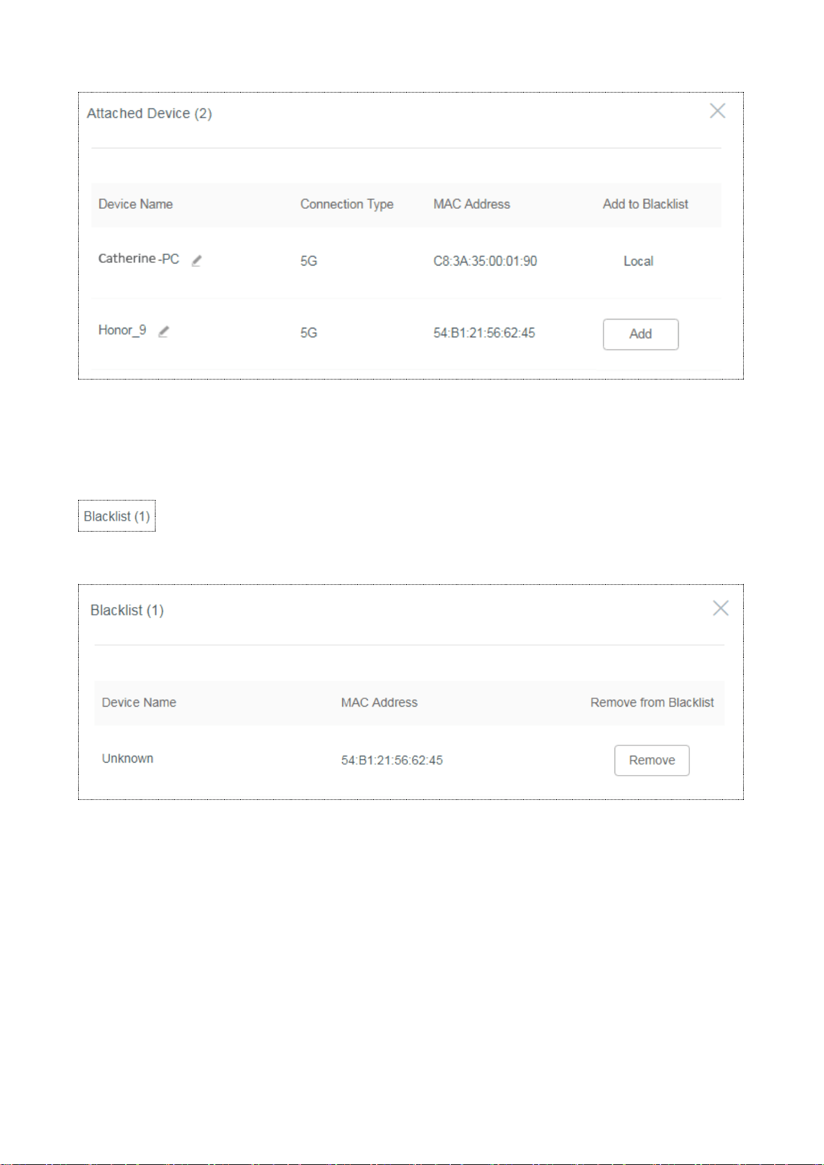
Task: Select the Catherine-PC device name
Action: click(x=138, y=259)
